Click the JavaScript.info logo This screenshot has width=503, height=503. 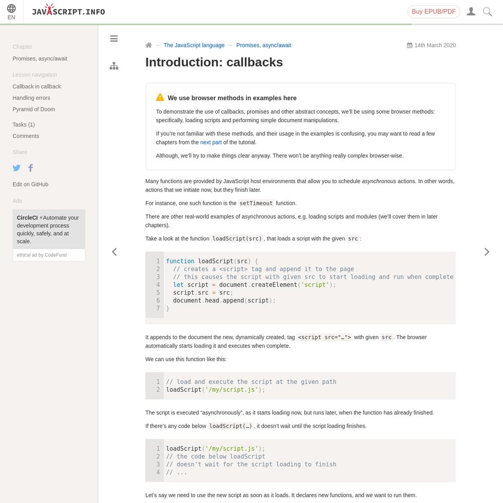(68, 10)
